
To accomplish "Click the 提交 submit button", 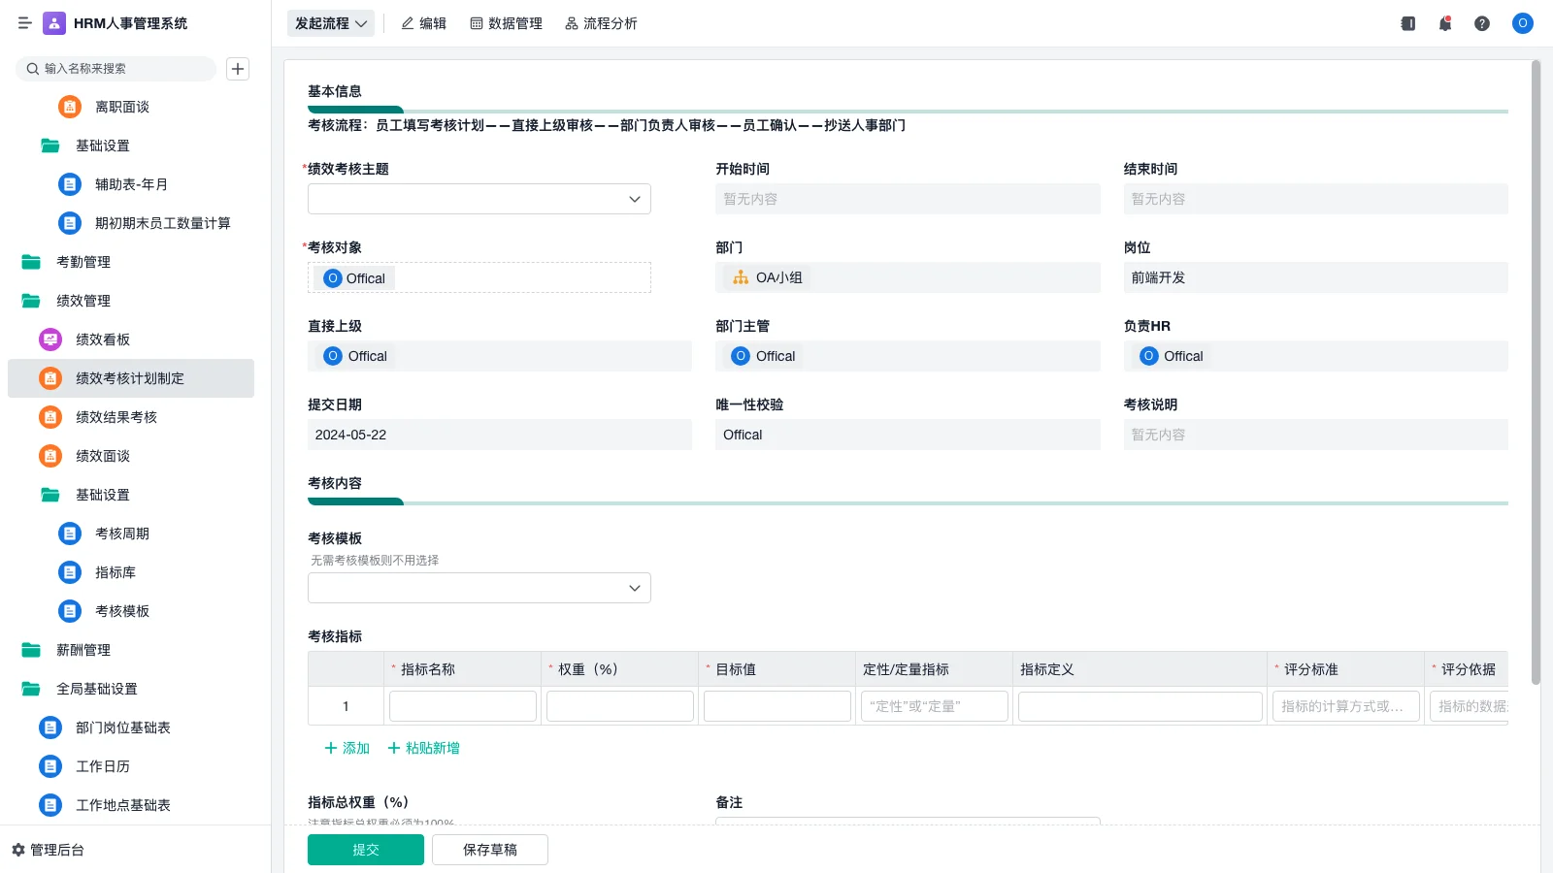I will (366, 849).
